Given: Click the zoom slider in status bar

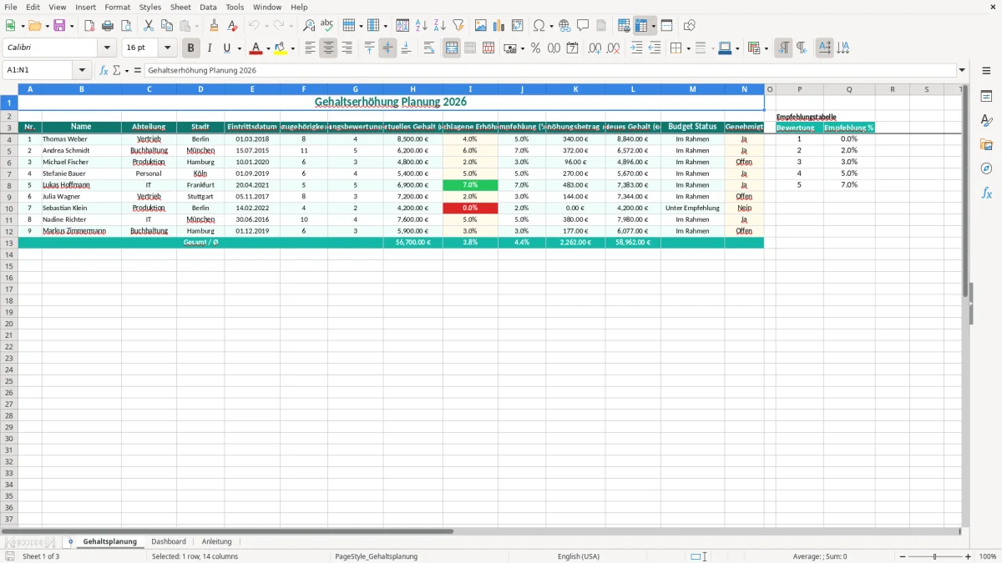Looking at the screenshot, I should tap(934, 556).
